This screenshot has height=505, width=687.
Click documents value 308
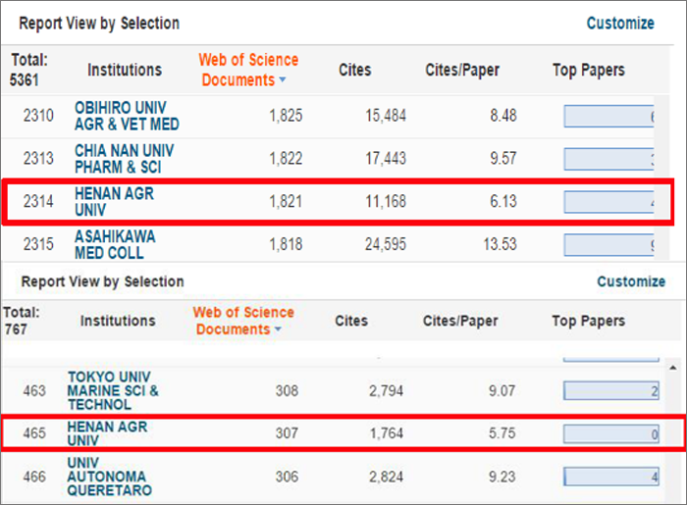[287, 390]
